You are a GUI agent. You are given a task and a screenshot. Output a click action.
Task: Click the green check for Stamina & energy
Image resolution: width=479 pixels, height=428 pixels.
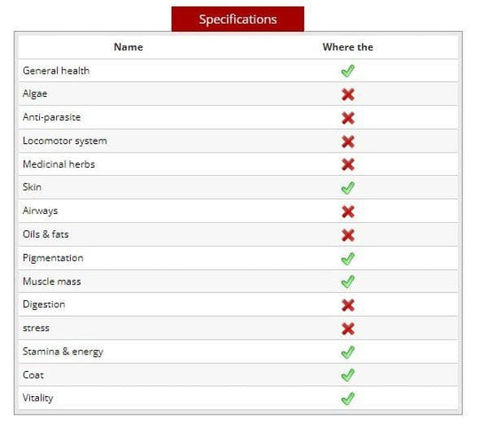pos(348,353)
